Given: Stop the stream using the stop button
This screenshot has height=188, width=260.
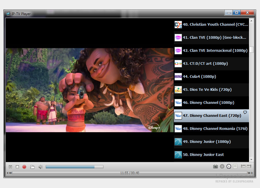Looking at the screenshot, I should [x=17, y=167].
